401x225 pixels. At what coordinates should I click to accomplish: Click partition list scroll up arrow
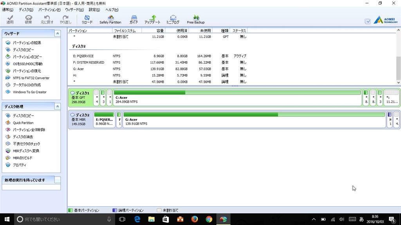click(x=398, y=30)
